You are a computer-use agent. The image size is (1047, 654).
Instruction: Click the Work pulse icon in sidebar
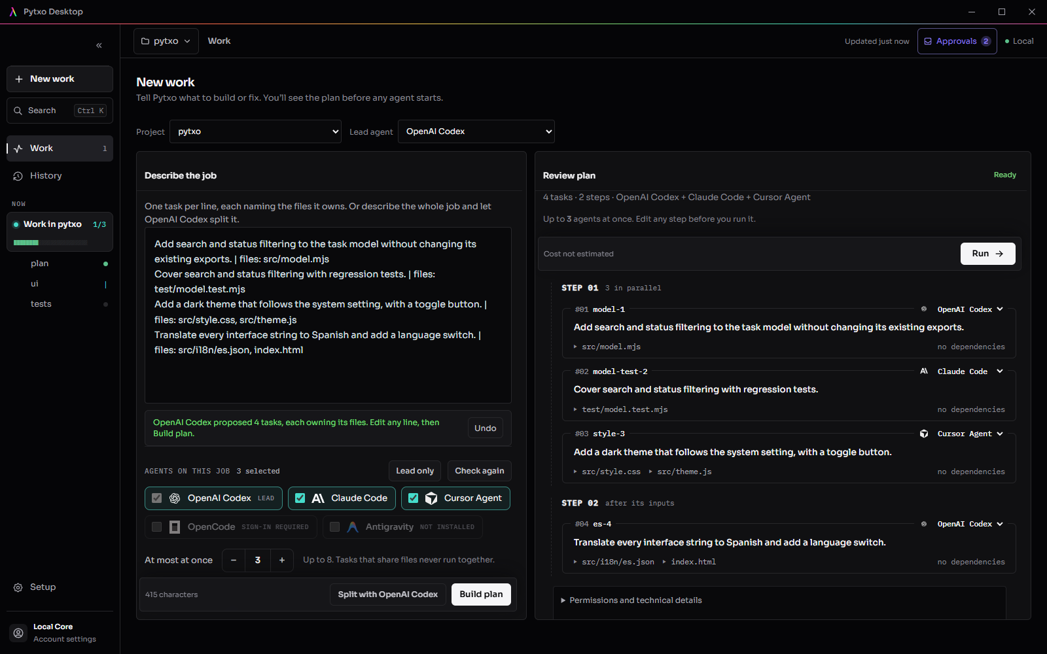coord(18,148)
